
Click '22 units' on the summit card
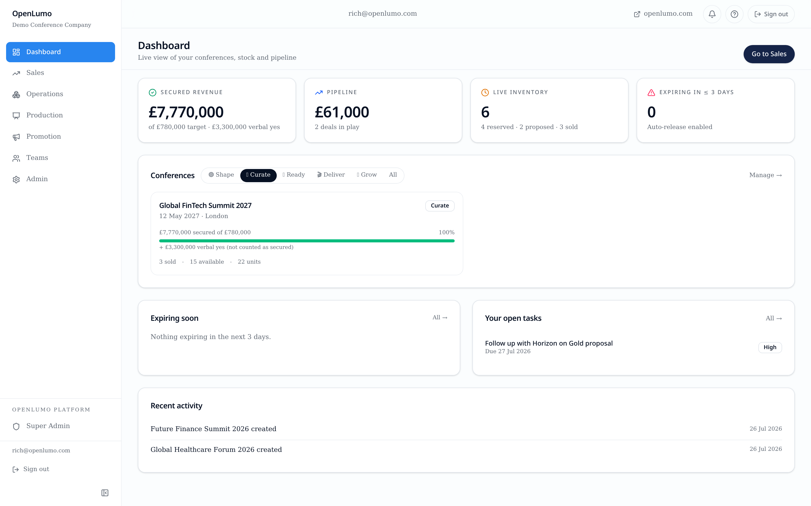pos(249,262)
